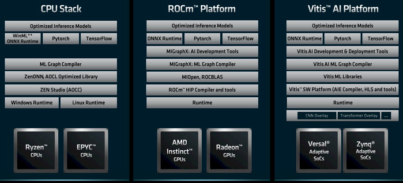The image size is (403, 183).
Task: Select MIGraphX: AI Development Tools block
Action: click(202, 51)
